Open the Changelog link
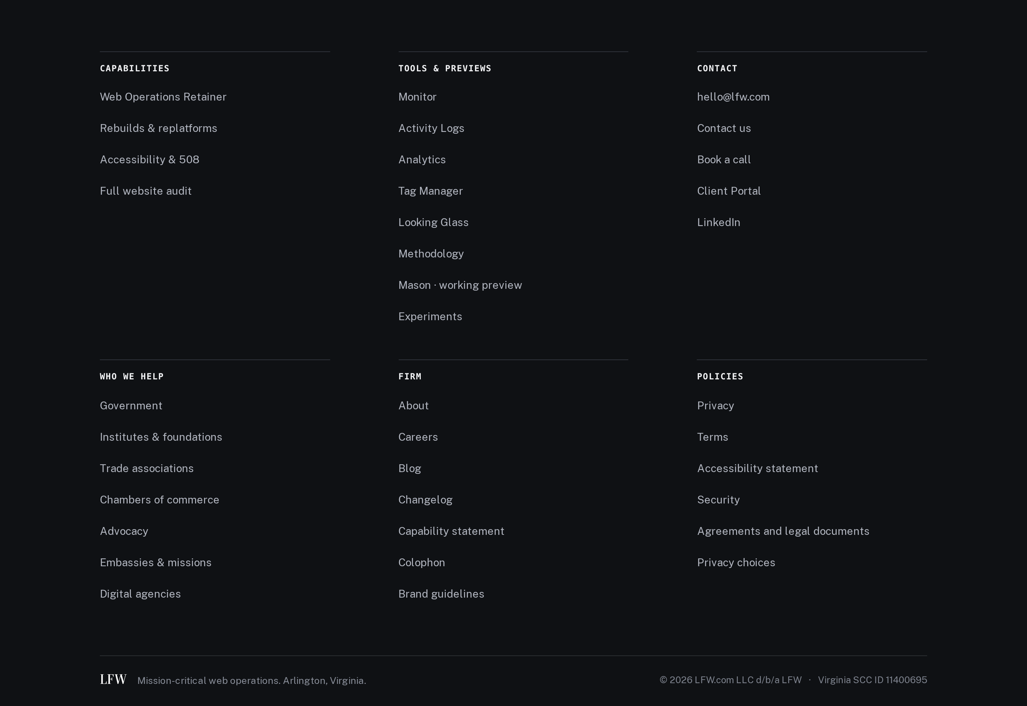Screen dimensions: 1027x706 coord(425,500)
